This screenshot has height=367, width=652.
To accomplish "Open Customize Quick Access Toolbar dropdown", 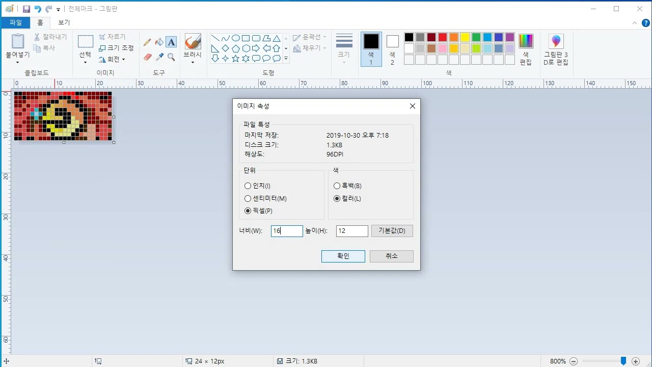I will coord(58,9).
